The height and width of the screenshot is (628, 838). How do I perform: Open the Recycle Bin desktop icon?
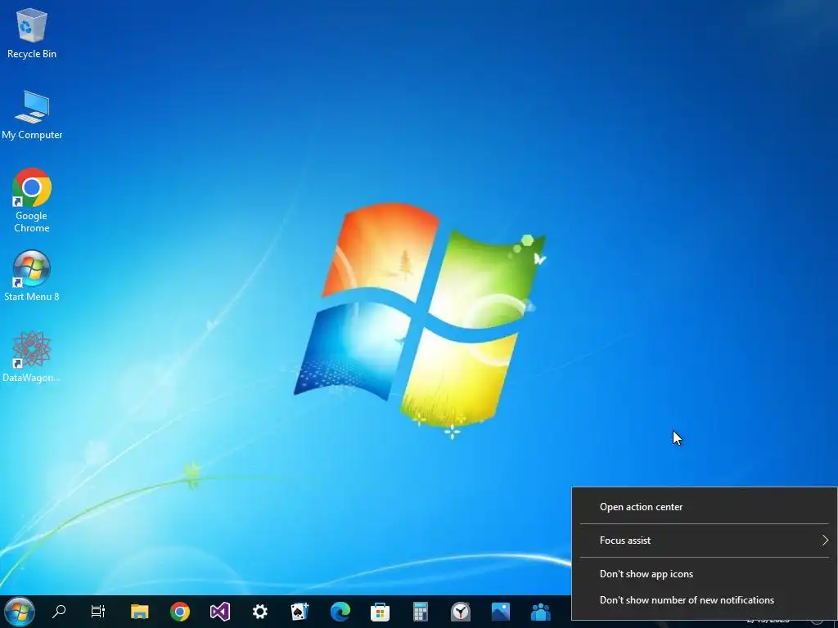[32, 34]
